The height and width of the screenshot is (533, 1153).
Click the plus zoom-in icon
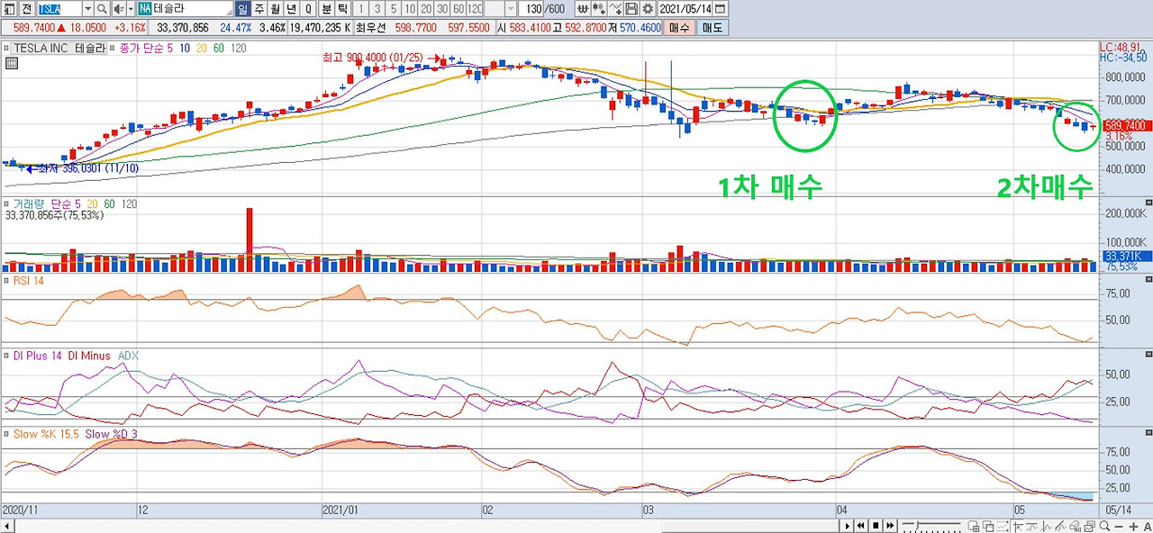click(x=1133, y=526)
